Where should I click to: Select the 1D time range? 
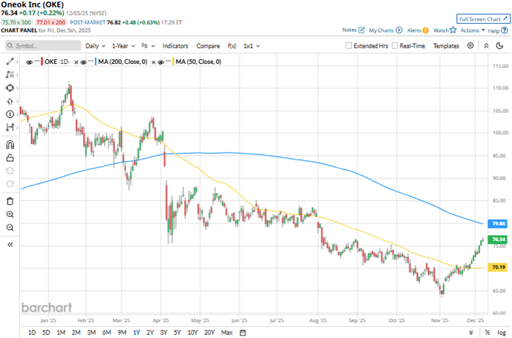[x=32, y=333]
